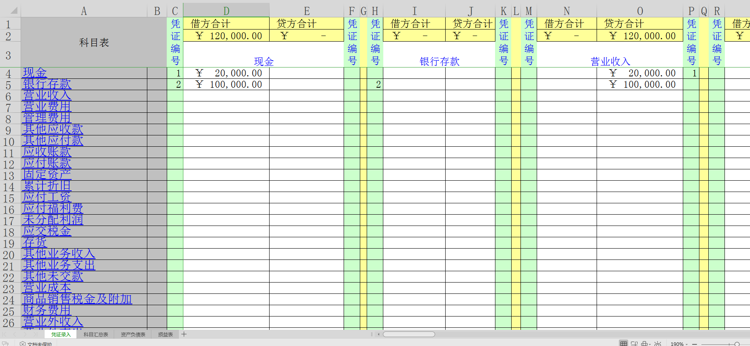Click the status bar macro record icon
The width and height of the screenshot is (750, 346).
[5, 344]
